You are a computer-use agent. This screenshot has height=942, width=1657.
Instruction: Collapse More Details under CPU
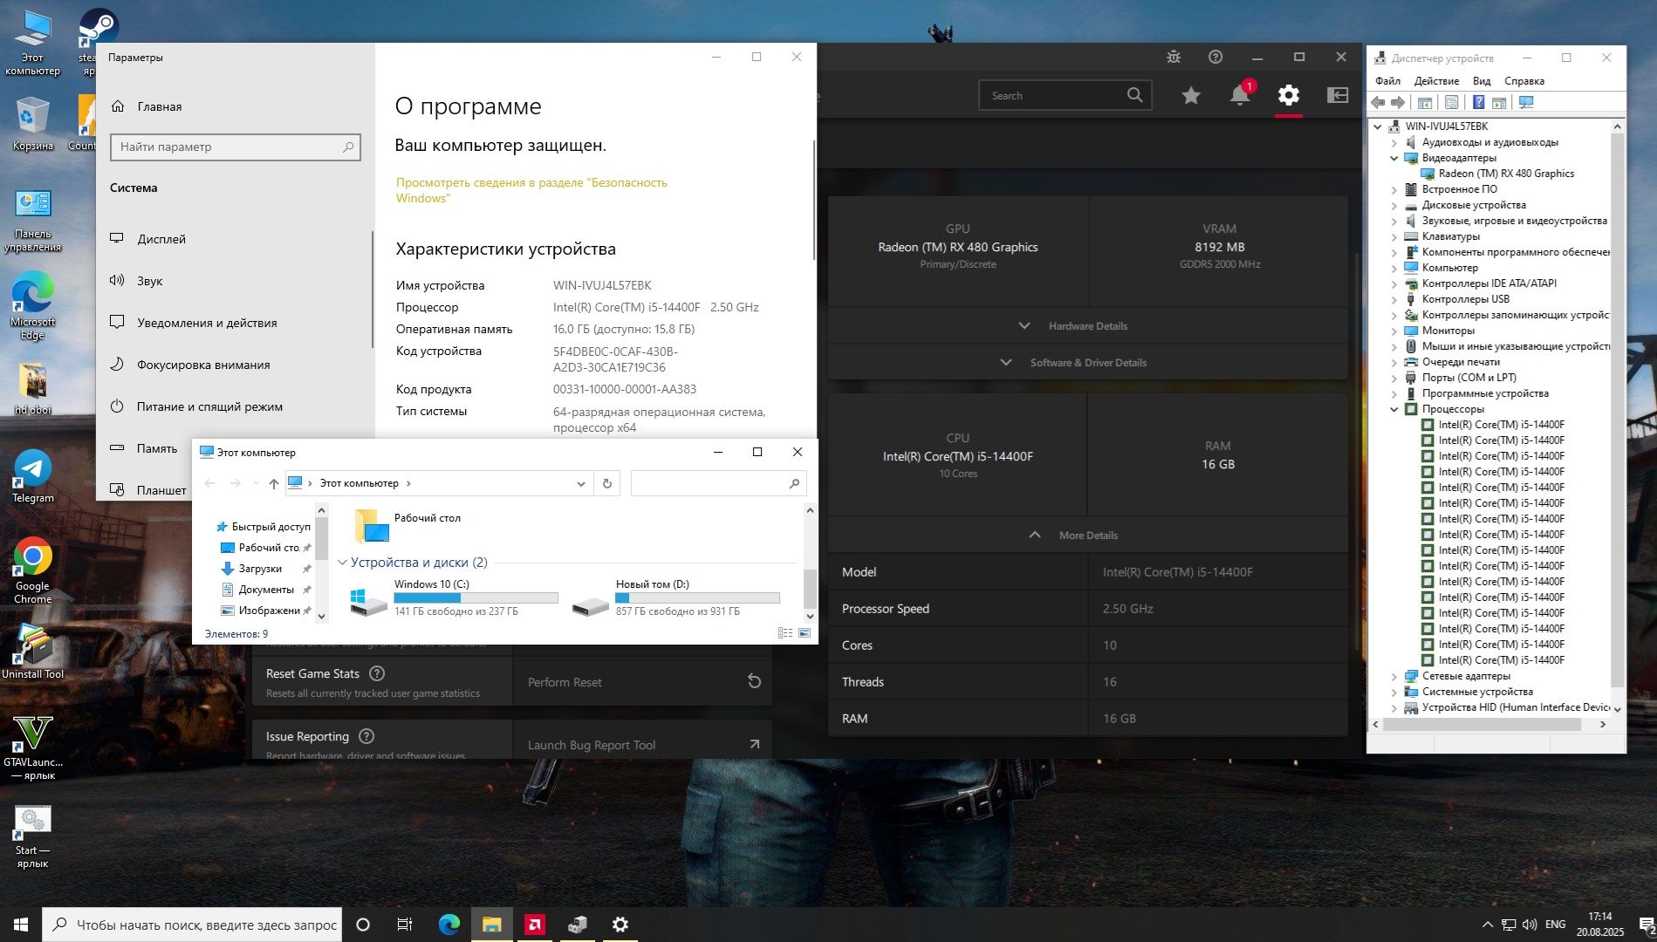(x=1087, y=535)
